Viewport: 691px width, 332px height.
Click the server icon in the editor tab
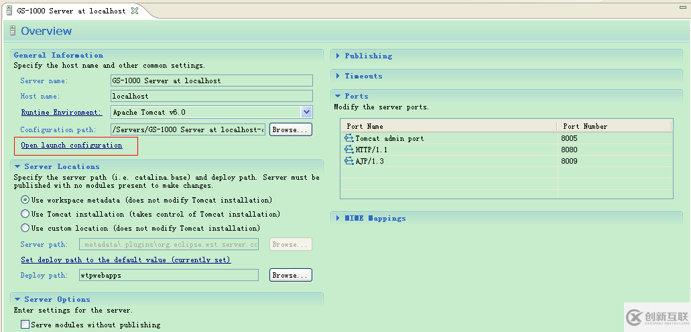pyautogui.click(x=9, y=11)
